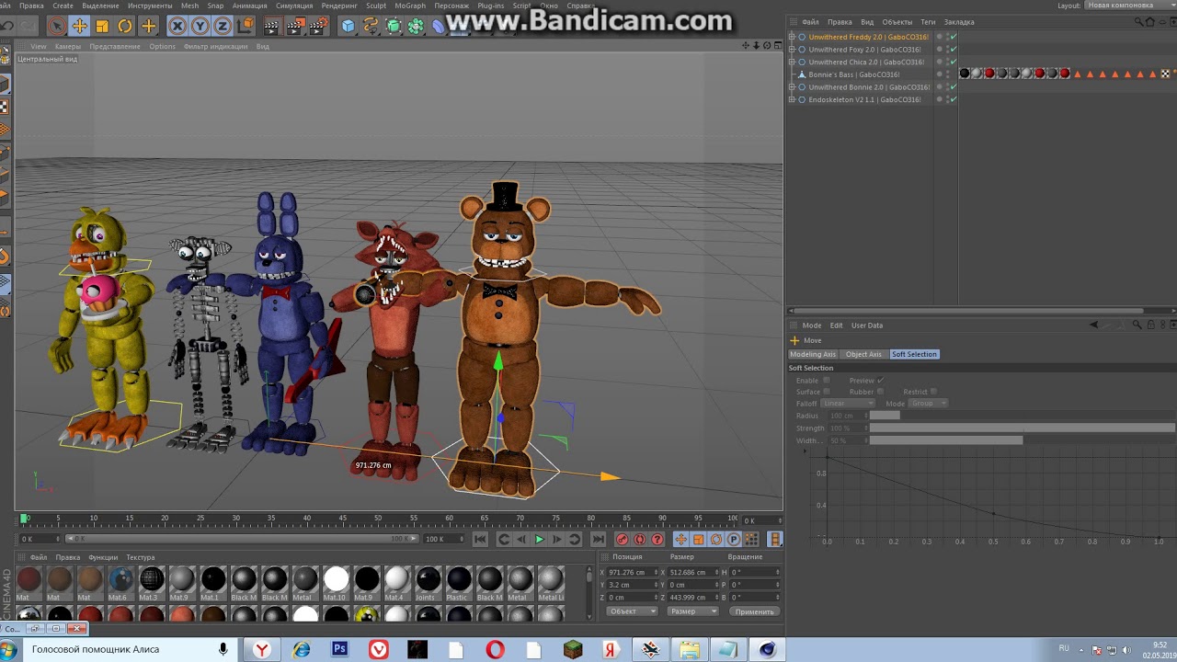This screenshot has height=662, width=1177.
Task: Open coordinate Объект dropdown
Action: click(632, 611)
